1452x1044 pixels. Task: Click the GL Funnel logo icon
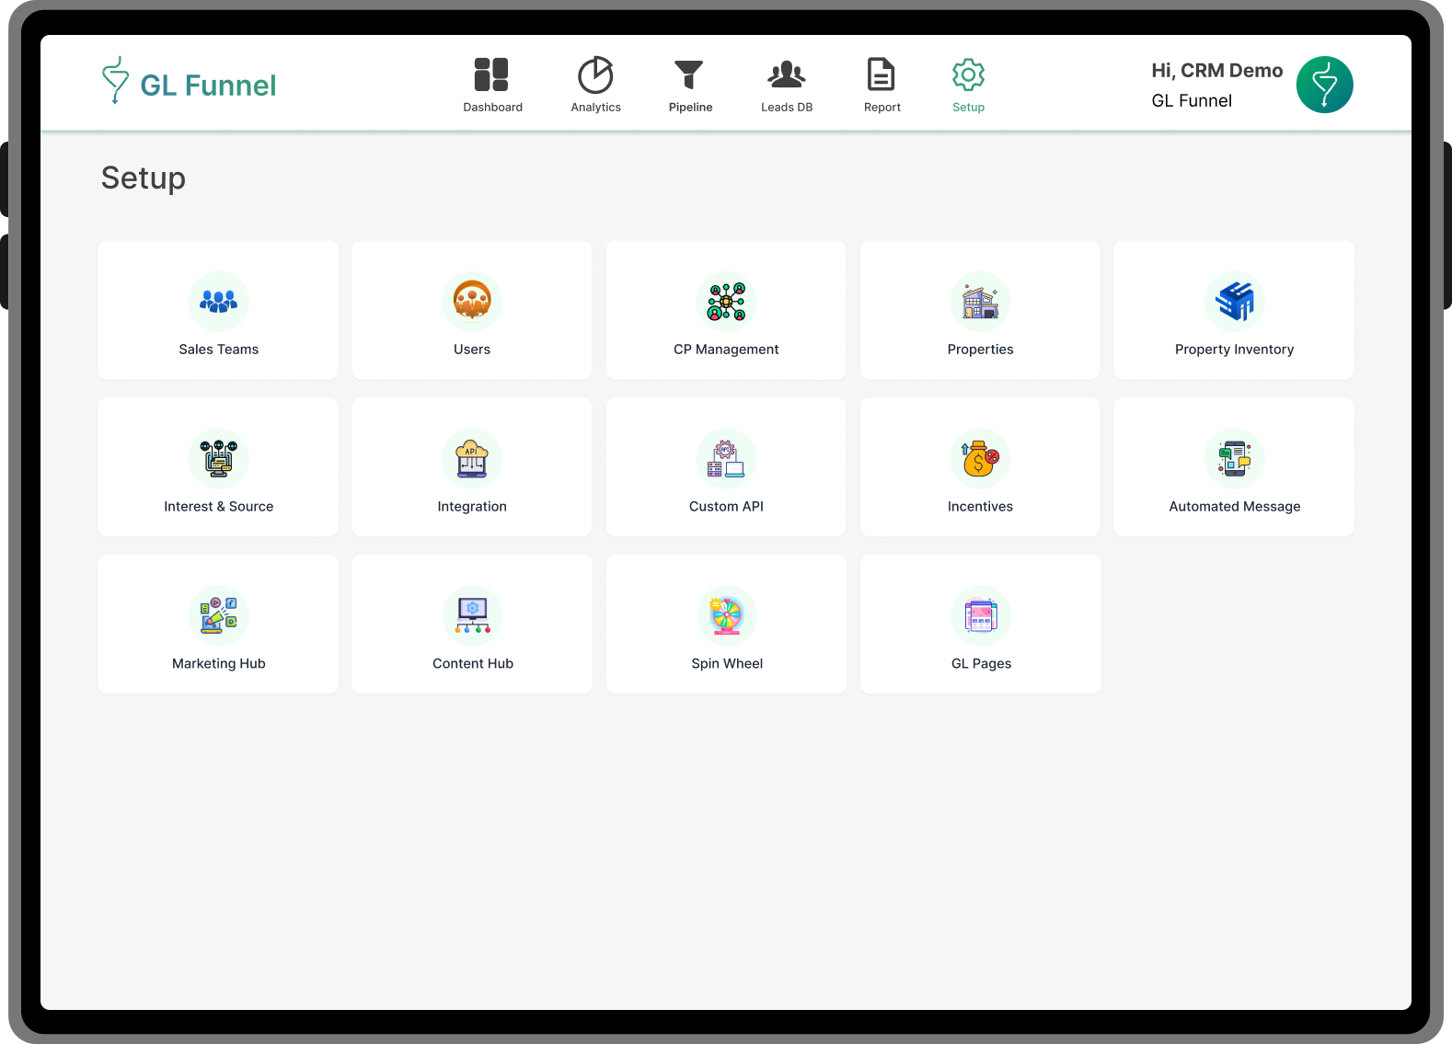(x=115, y=80)
